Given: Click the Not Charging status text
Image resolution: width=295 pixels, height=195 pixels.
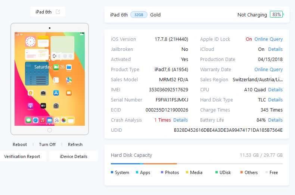Looking at the screenshot, I should coord(252,15).
